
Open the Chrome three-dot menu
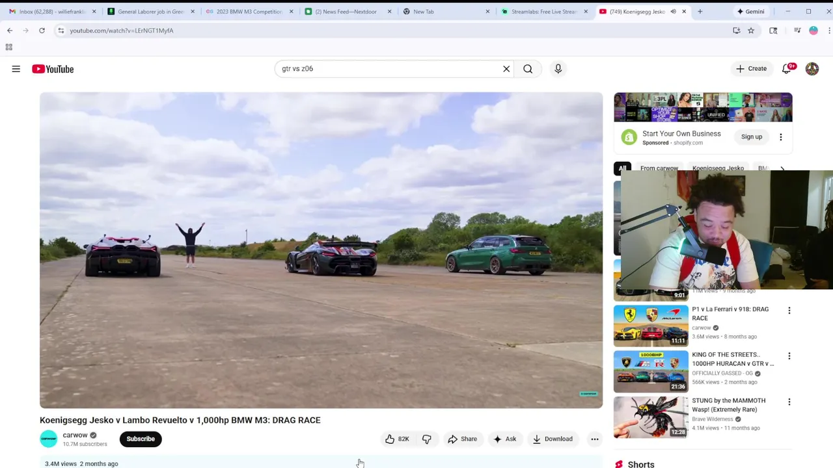(829, 31)
